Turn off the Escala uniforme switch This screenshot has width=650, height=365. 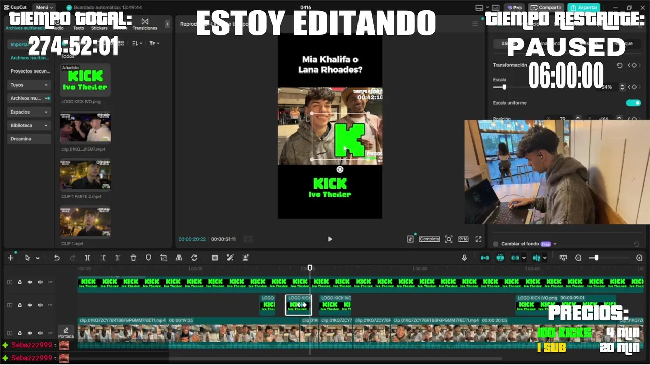(x=633, y=103)
